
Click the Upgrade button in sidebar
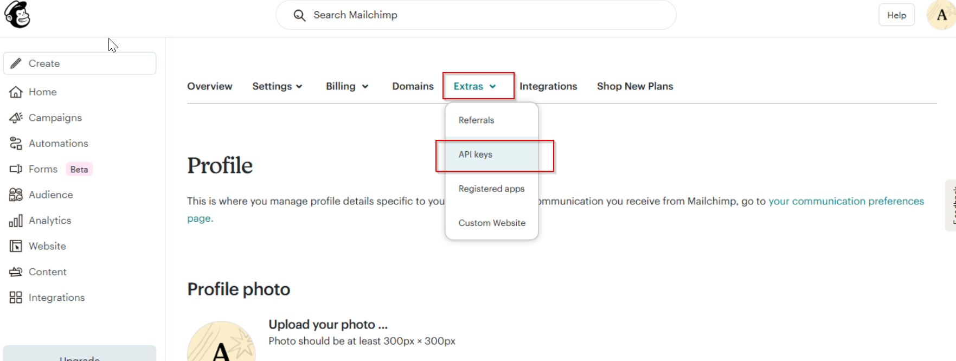click(80, 353)
